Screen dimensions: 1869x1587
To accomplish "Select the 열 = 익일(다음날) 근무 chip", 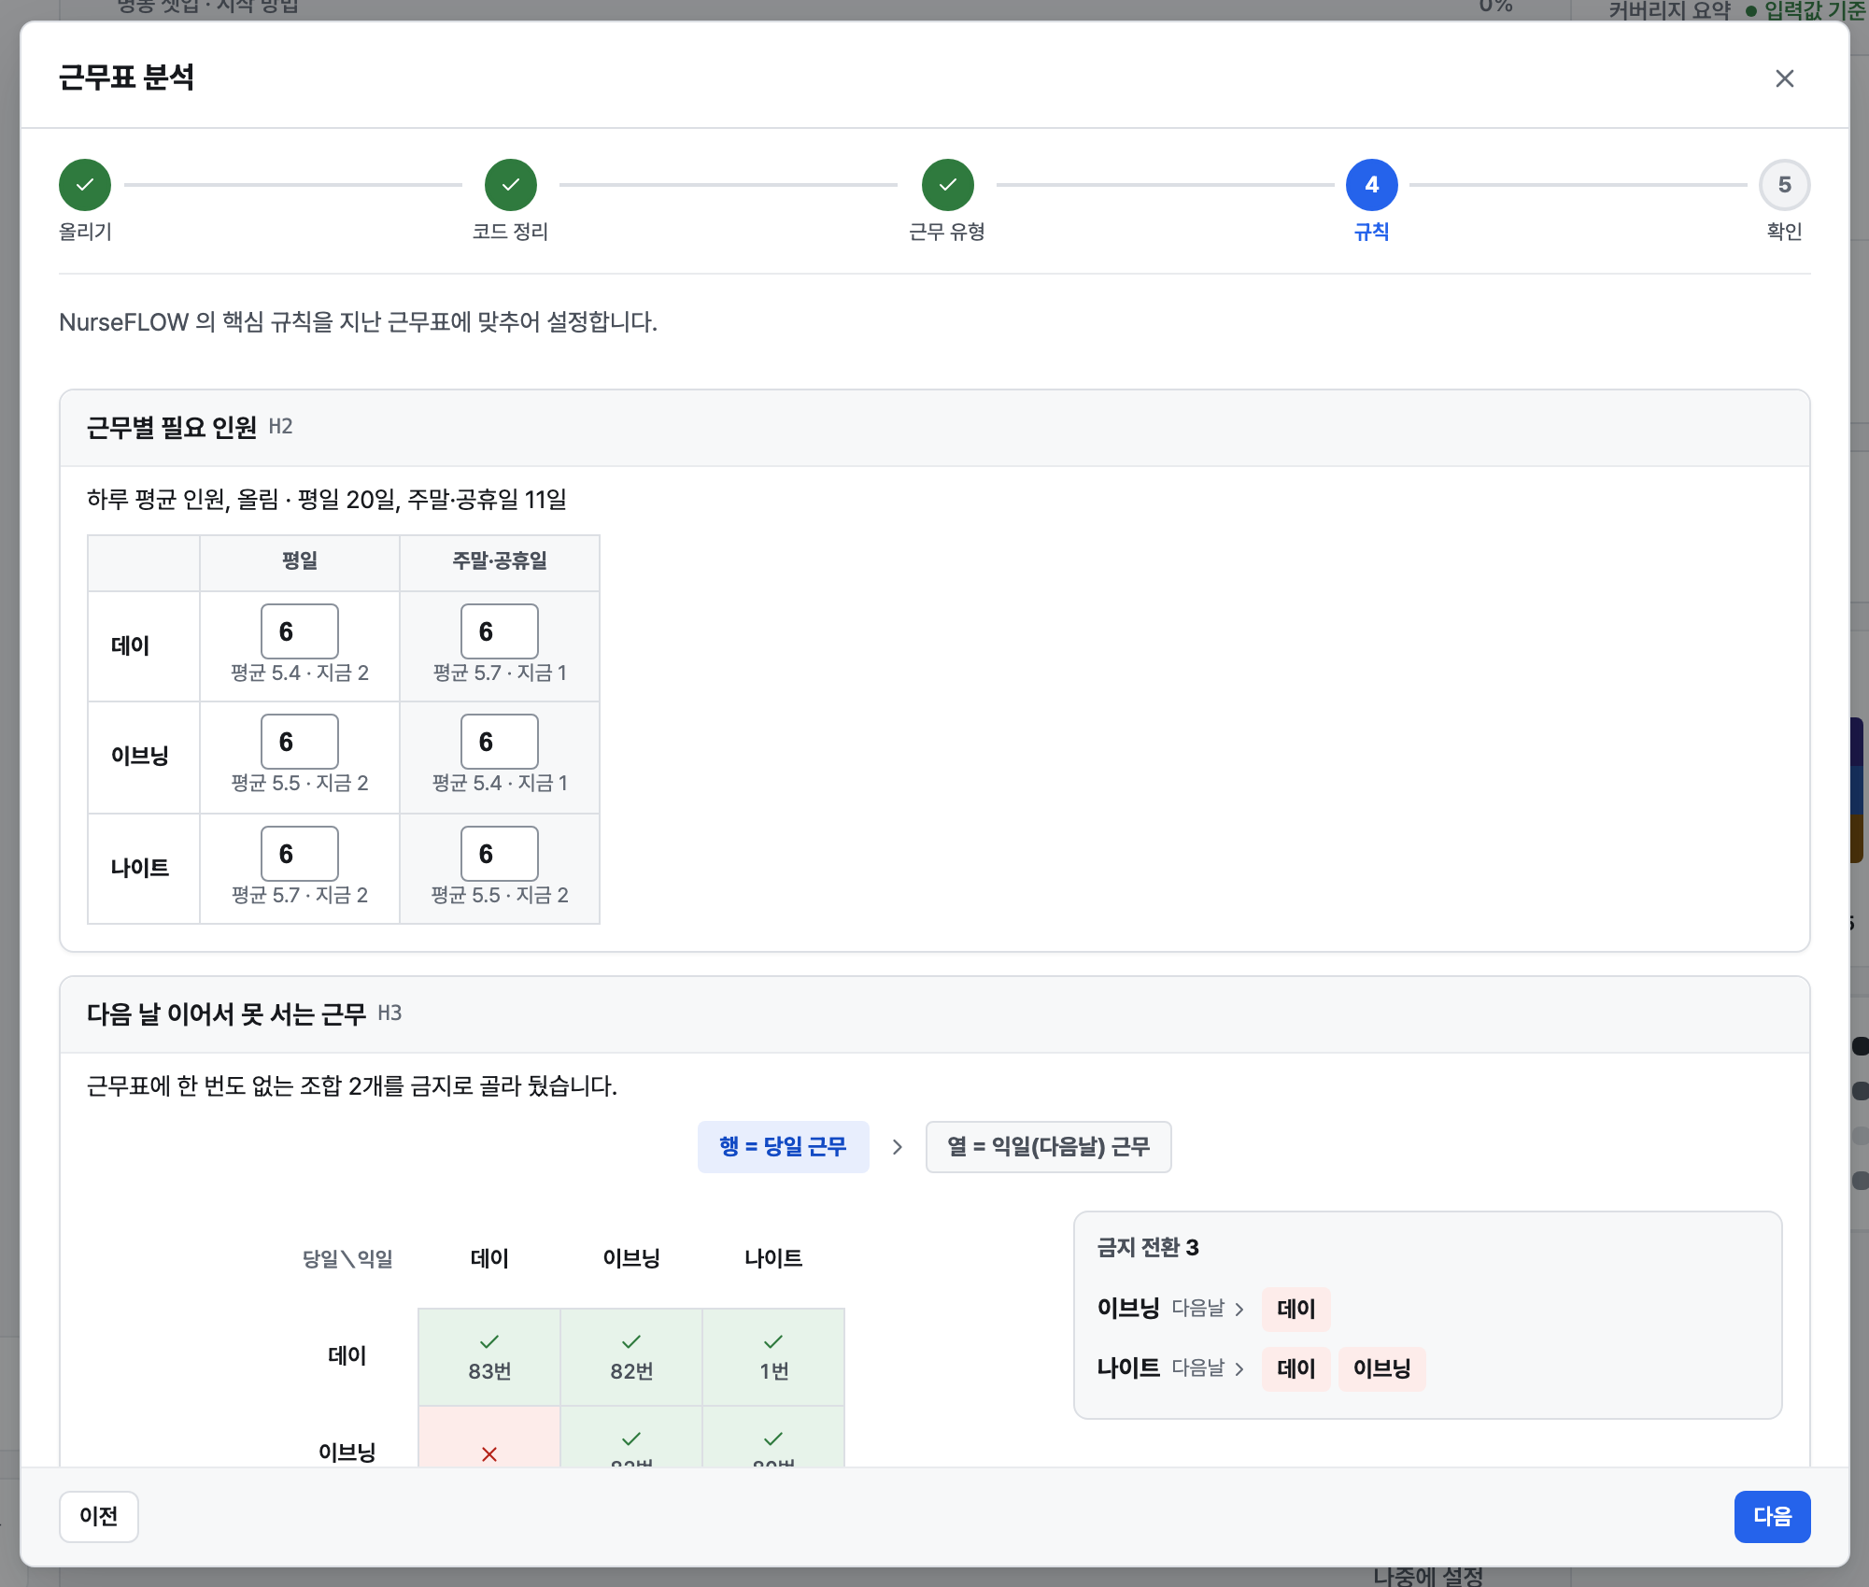I will [x=1049, y=1146].
